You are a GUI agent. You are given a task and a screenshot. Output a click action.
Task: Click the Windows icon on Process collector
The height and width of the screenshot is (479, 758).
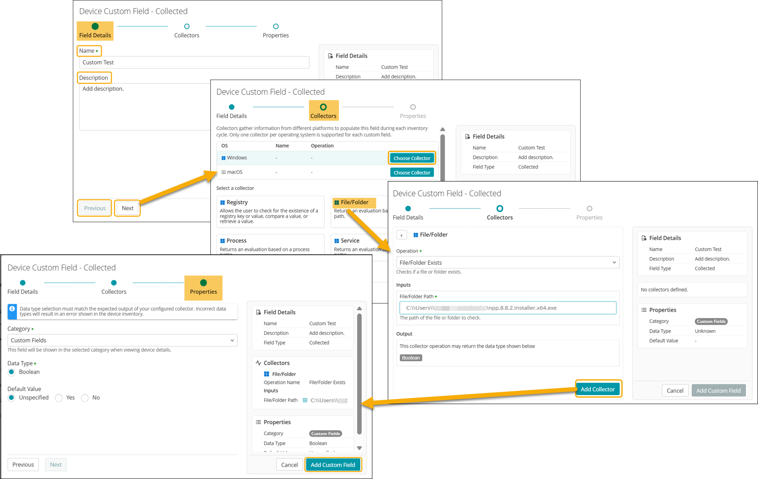[222, 241]
